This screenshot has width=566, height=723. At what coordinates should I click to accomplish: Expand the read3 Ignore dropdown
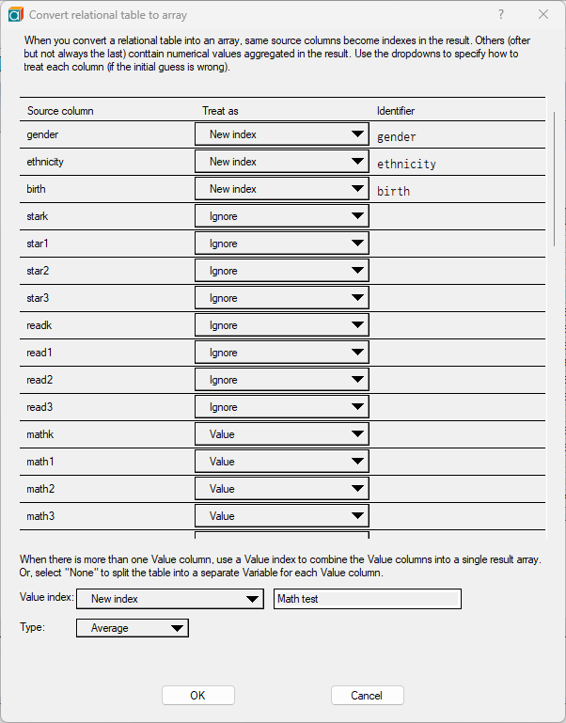[x=282, y=406]
